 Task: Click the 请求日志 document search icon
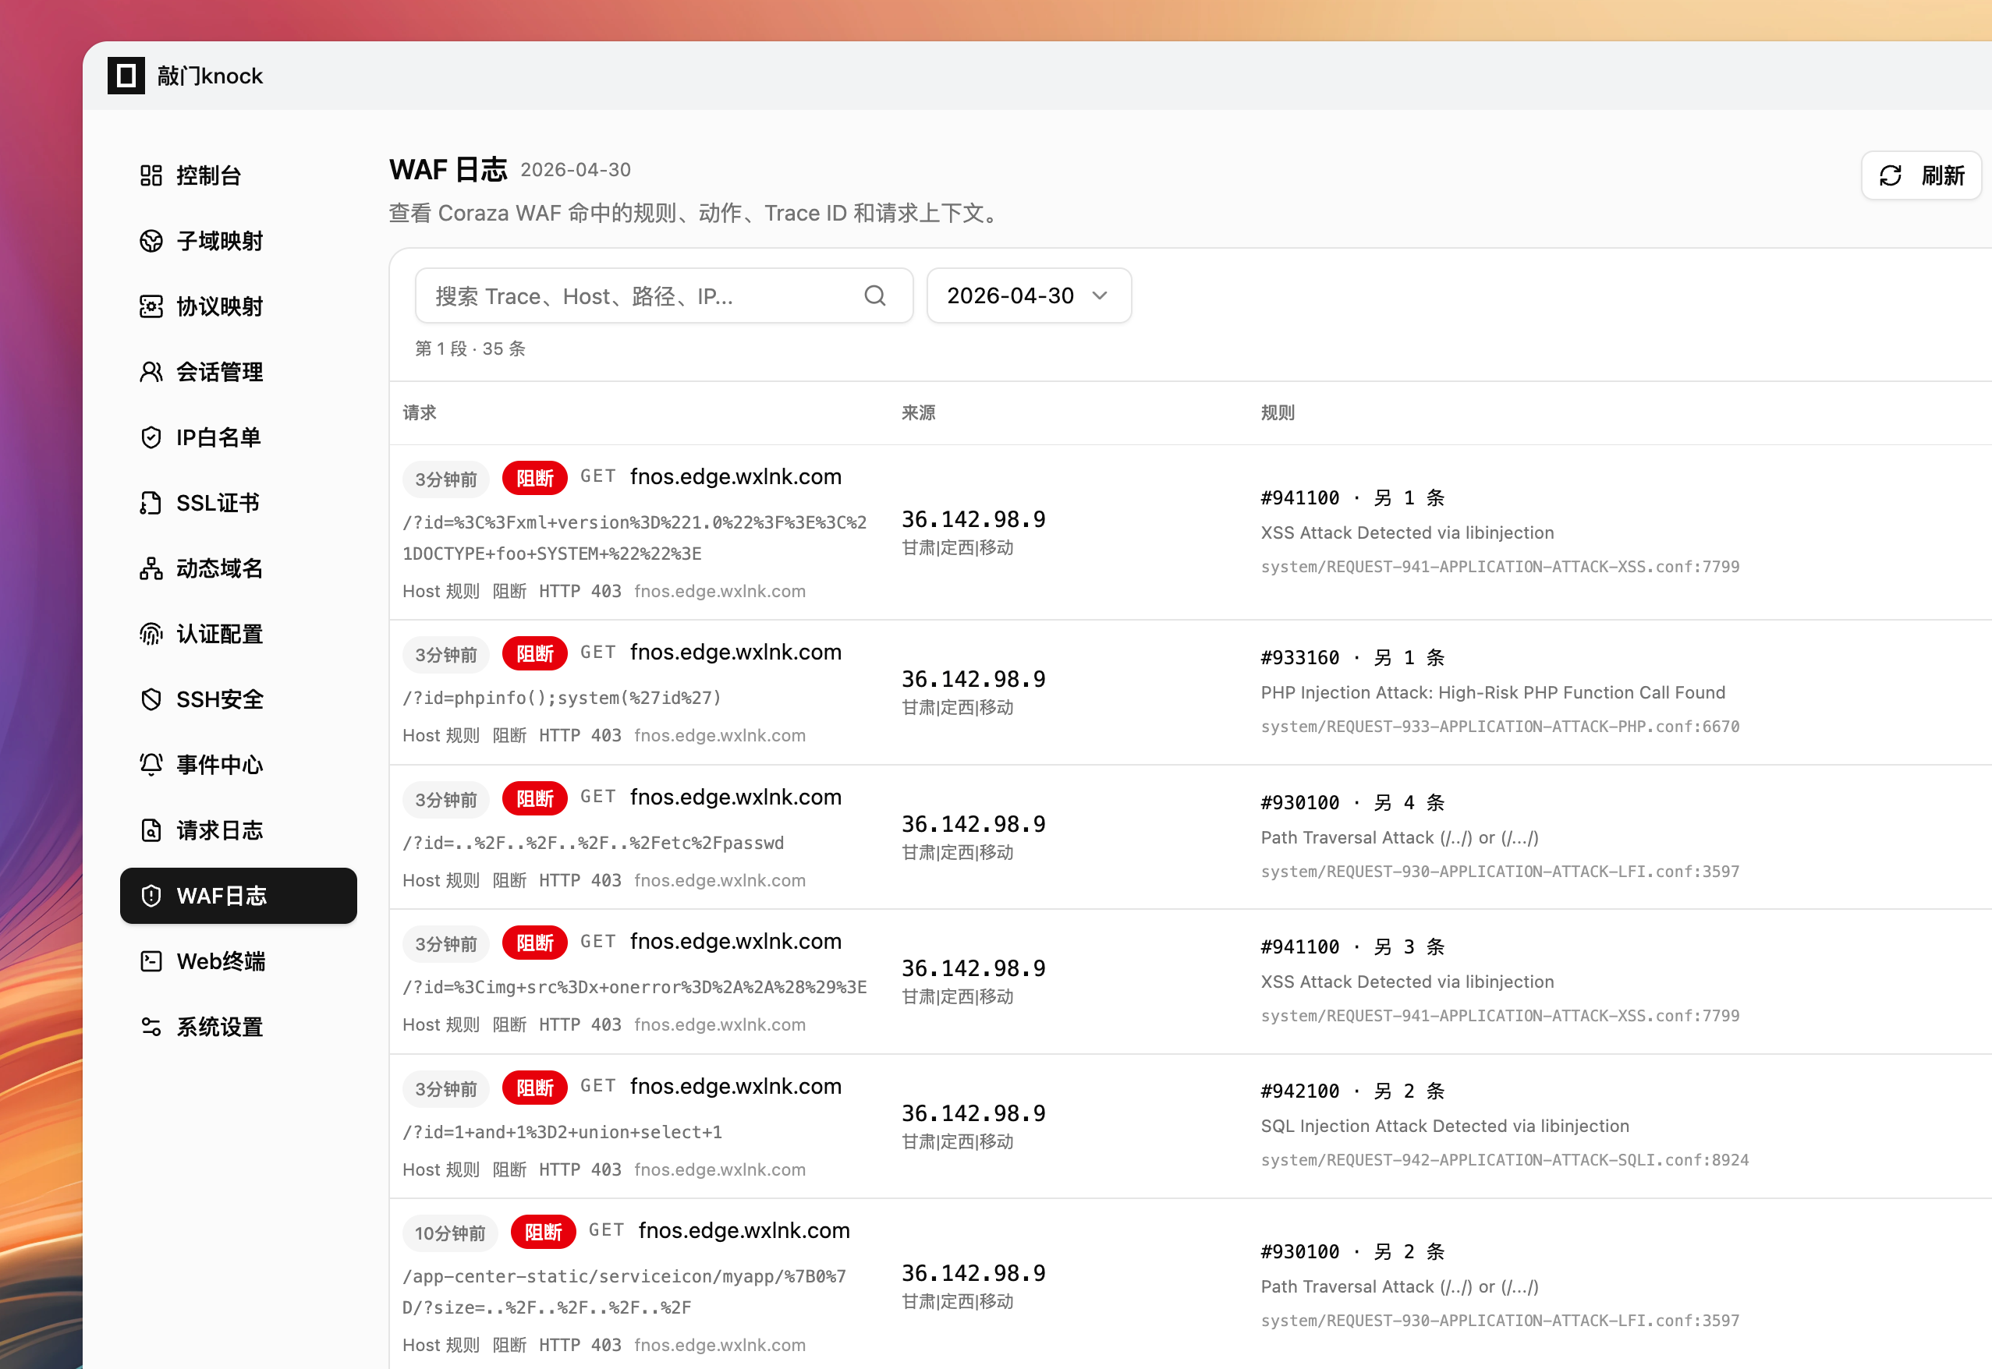(x=151, y=830)
